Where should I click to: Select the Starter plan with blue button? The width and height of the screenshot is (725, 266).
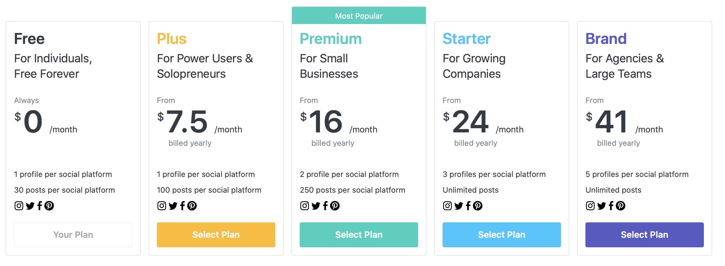(x=501, y=235)
